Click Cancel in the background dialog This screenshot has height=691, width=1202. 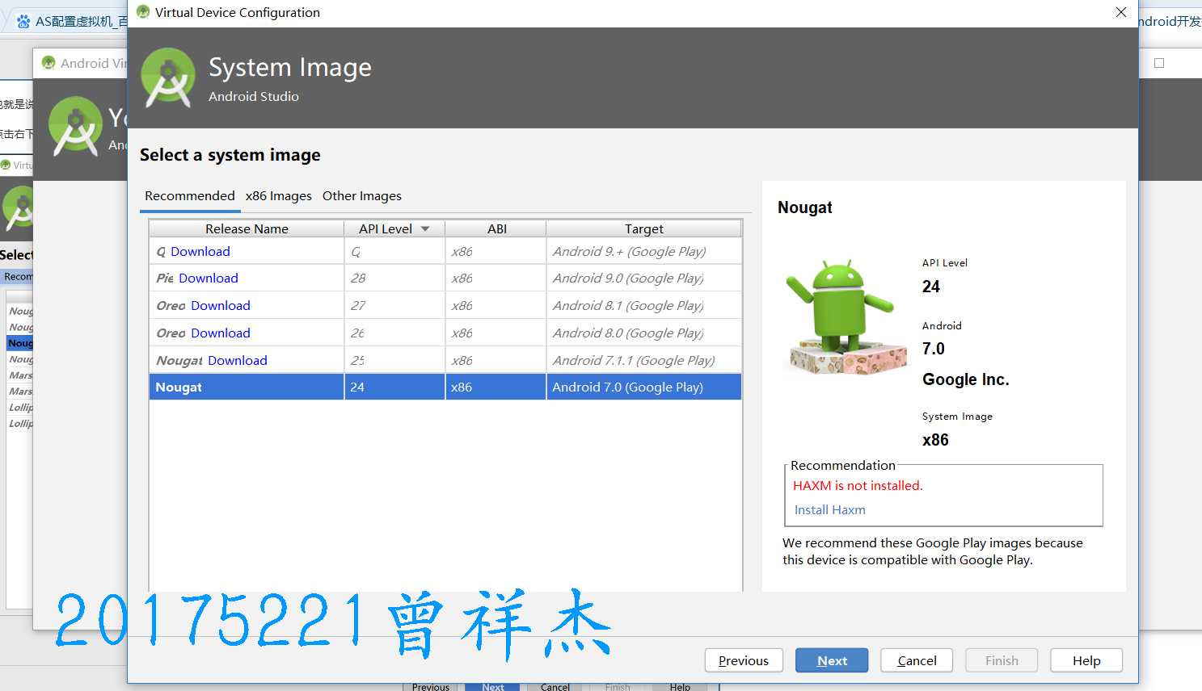tap(555, 687)
